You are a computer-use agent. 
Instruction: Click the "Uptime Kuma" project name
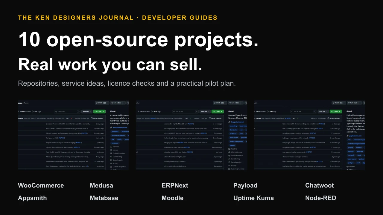coord(253,198)
